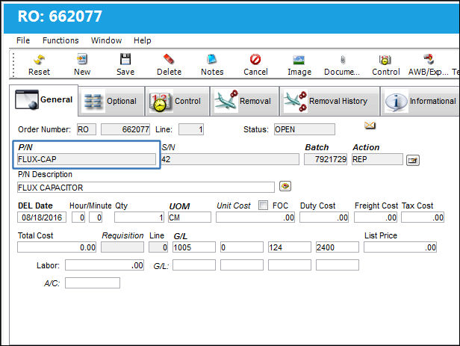The width and height of the screenshot is (460, 346).
Task: Click the Line field next to Order Number
Action: click(191, 129)
